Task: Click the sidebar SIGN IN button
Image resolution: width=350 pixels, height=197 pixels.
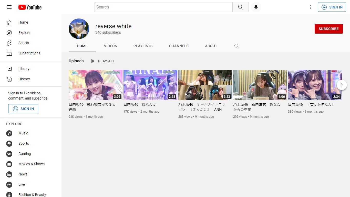Action: click(x=23, y=109)
